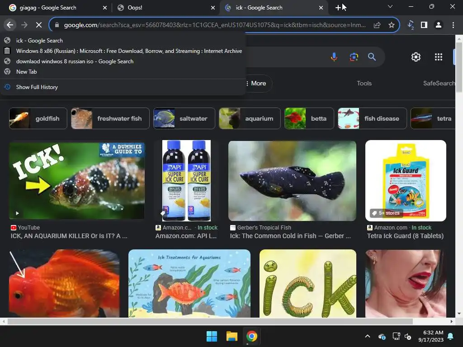The image size is (463, 347).
Task: Open the Dummies Guide to ICK YouTube thumbnail
Action: [x=77, y=181]
